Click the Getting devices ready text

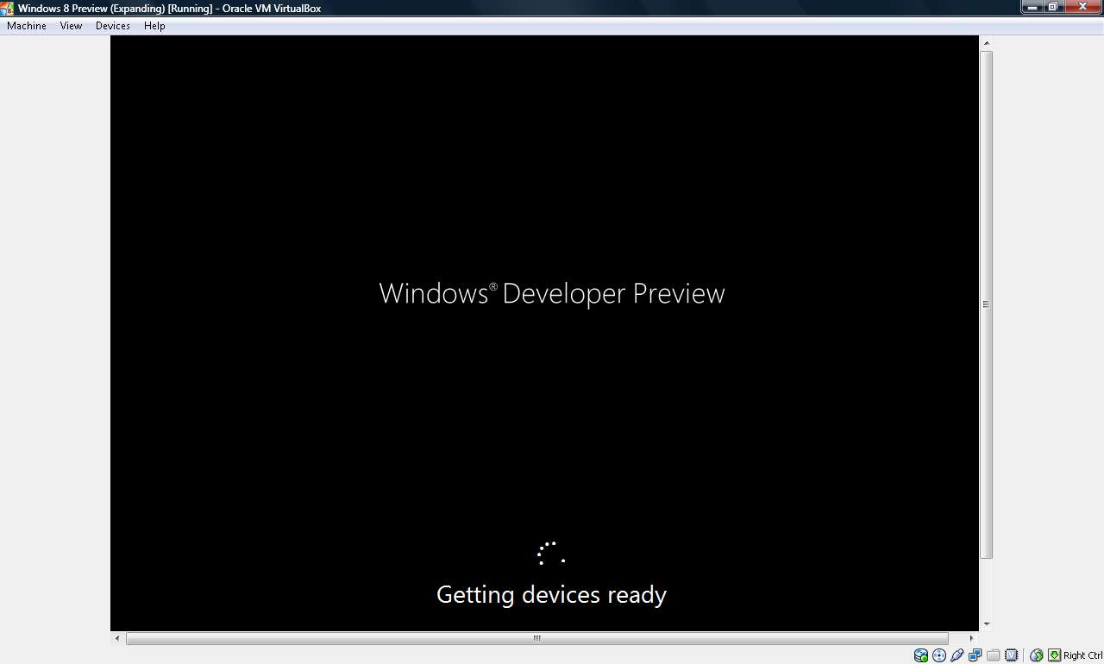tap(552, 594)
